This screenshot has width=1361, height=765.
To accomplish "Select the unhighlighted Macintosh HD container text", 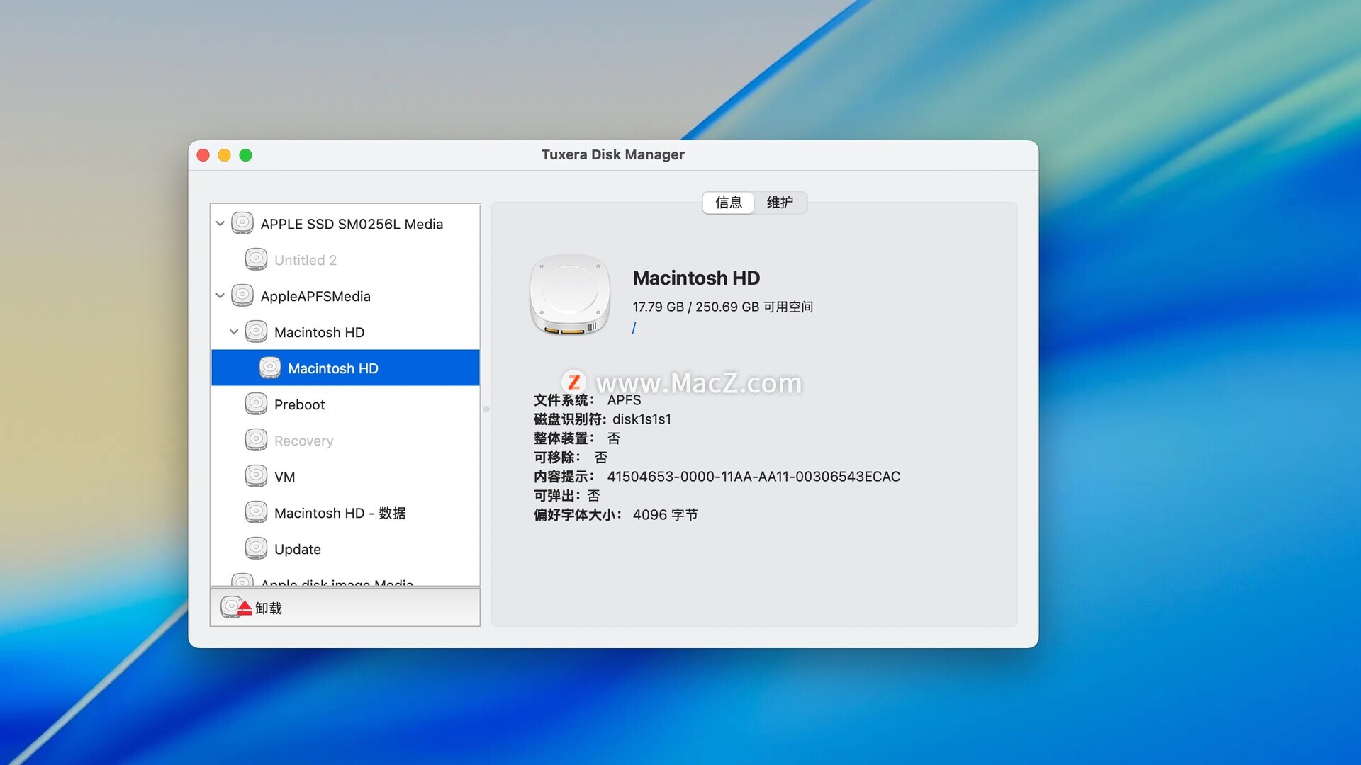I will click(x=320, y=333).
